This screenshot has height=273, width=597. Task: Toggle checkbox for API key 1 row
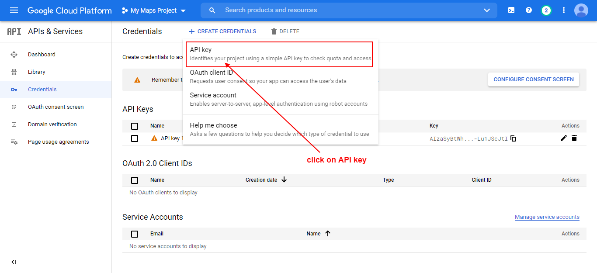pyautogui.click(x=135, y=138)
